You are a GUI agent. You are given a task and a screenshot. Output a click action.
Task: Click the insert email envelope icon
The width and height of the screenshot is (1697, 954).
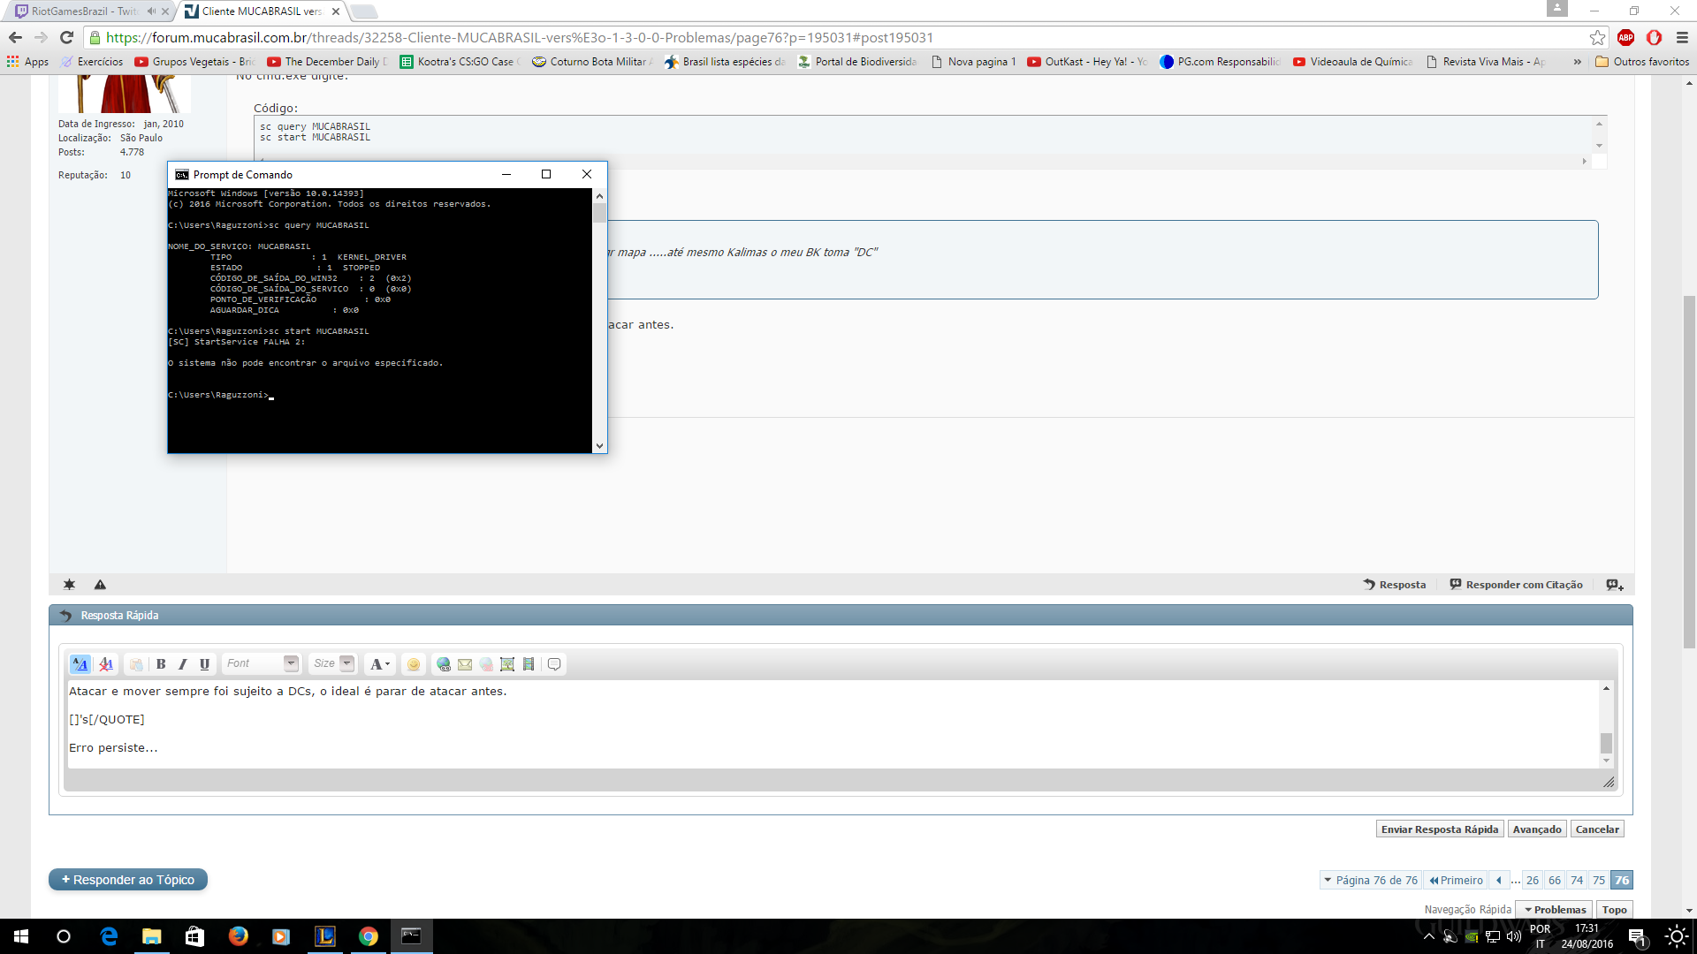tap(465, 664)
